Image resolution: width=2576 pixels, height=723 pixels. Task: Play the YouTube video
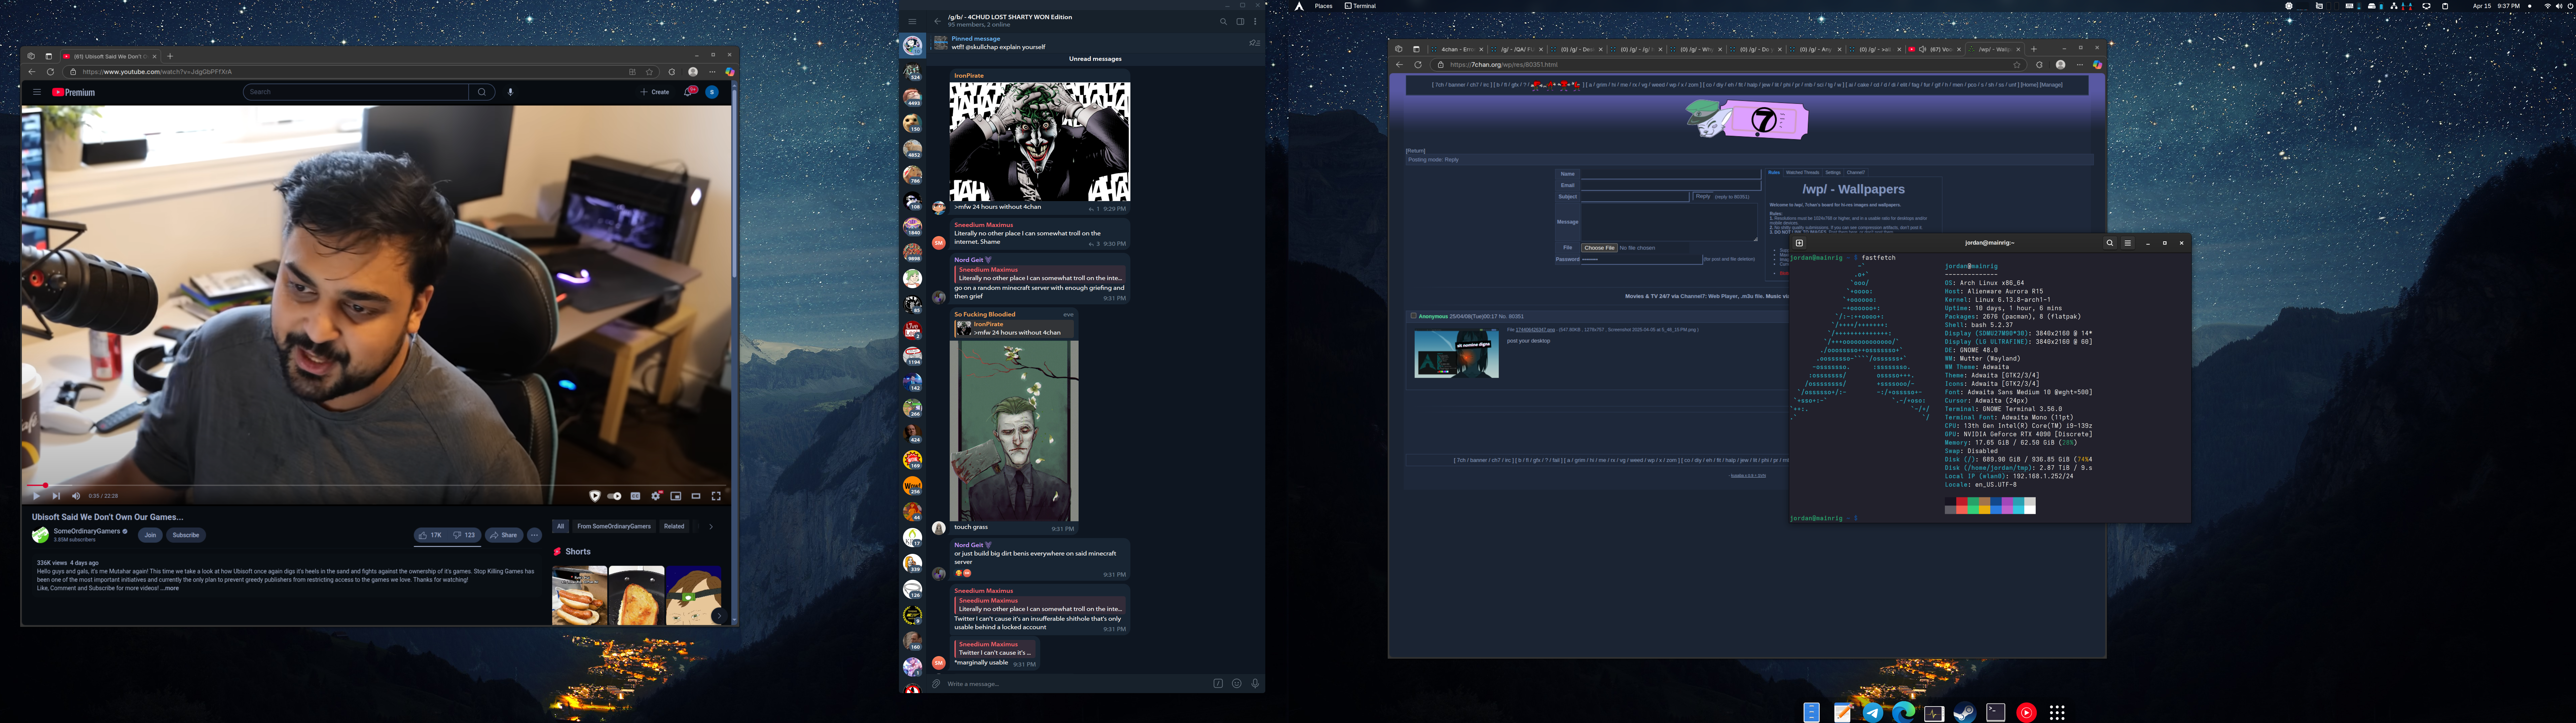pos(37,496)
